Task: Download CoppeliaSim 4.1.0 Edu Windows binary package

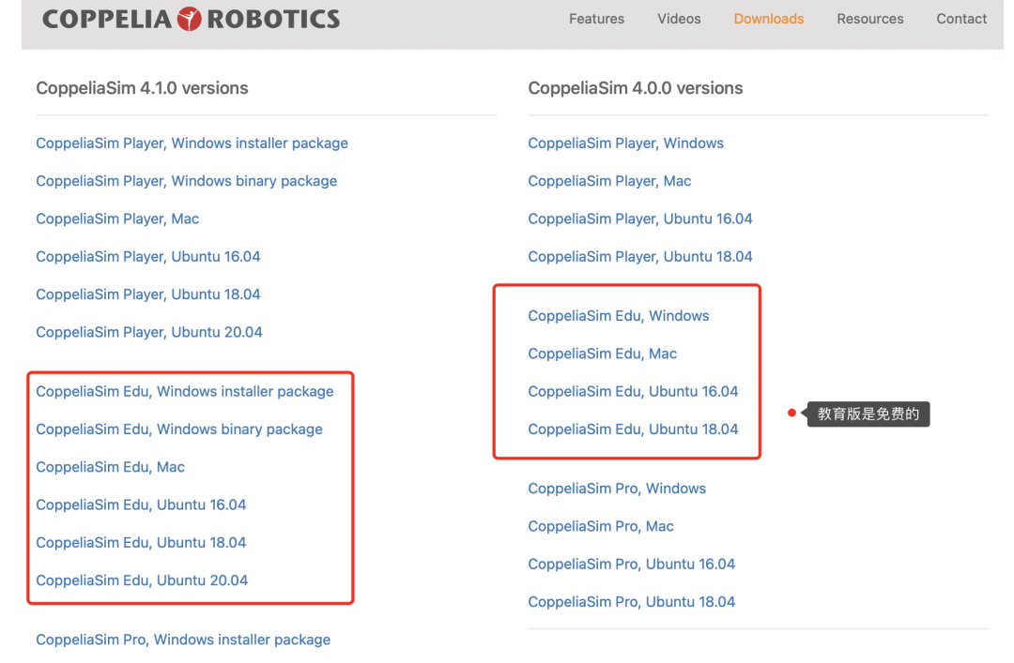Action: 178,429
